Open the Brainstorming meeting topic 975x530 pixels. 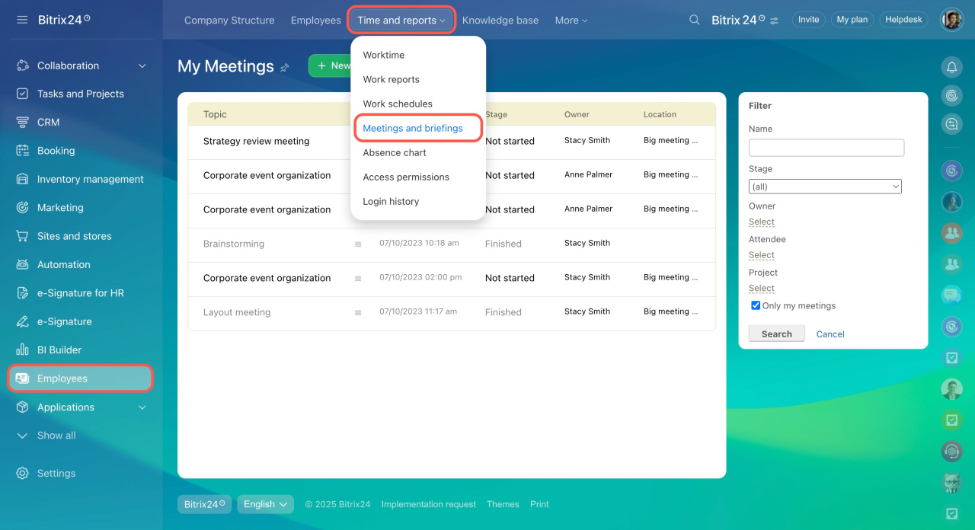tap(234, 244)
